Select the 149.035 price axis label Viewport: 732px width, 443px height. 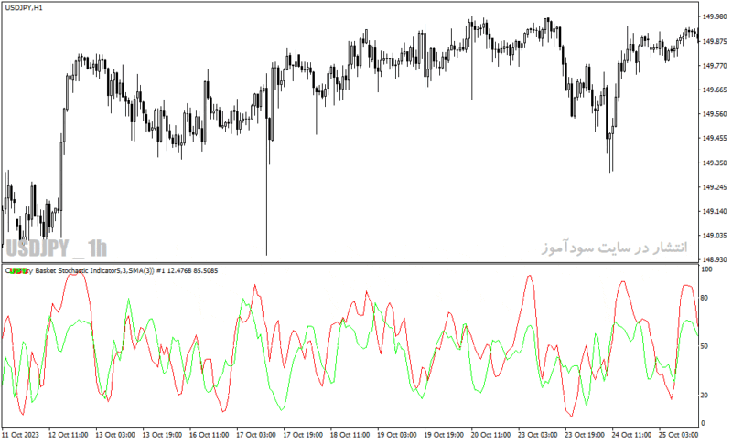click(x=715, y=236)
